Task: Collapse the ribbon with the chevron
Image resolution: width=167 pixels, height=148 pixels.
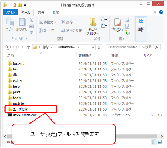Action: [155, 12]
